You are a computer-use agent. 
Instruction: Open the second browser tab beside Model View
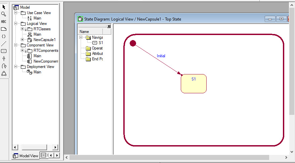pos(44,155)
